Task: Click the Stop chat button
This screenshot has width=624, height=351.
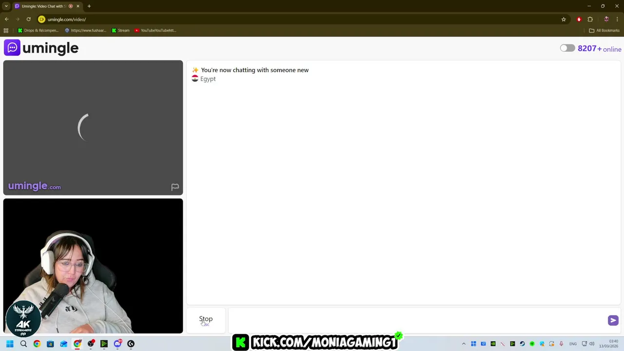Action: [206, 320]
